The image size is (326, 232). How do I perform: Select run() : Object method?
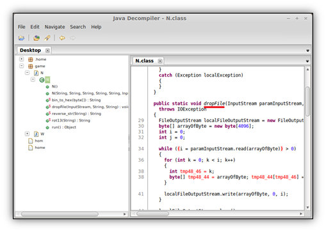(64, 127)
